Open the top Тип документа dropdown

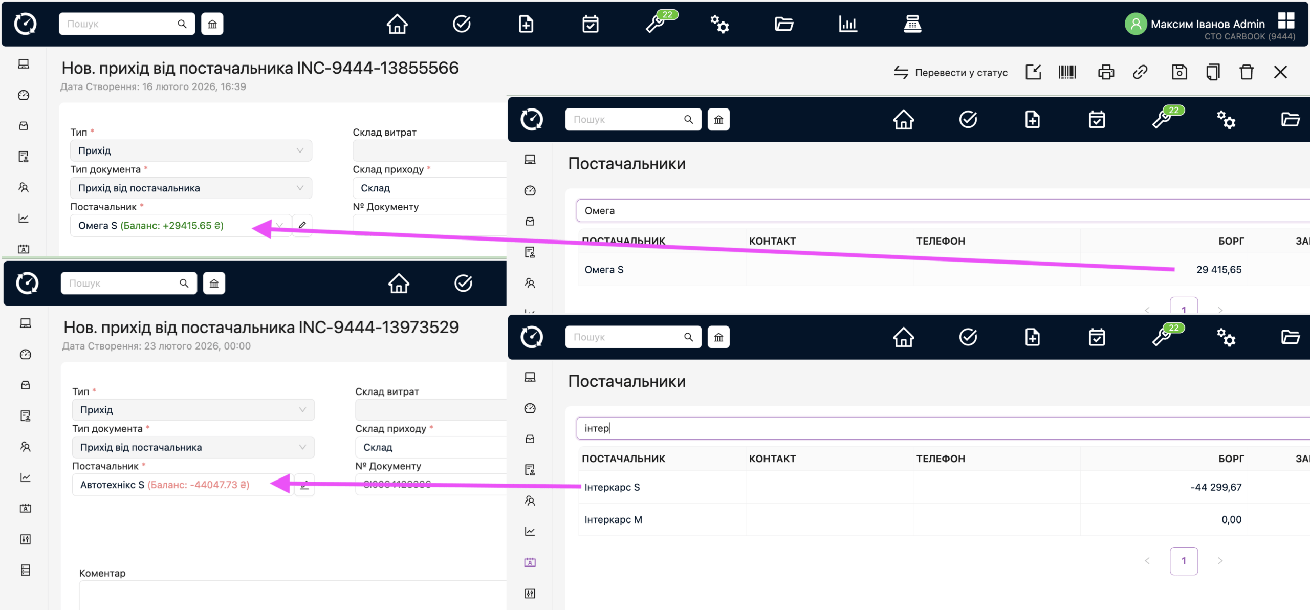191,188
